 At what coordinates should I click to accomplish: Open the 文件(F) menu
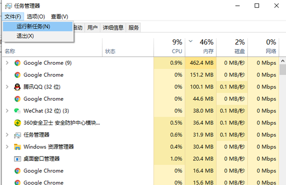13,17
